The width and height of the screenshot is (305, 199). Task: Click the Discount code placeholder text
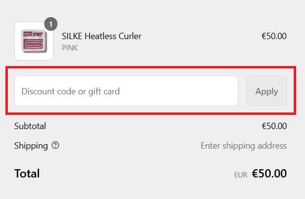tap(71, 91)
